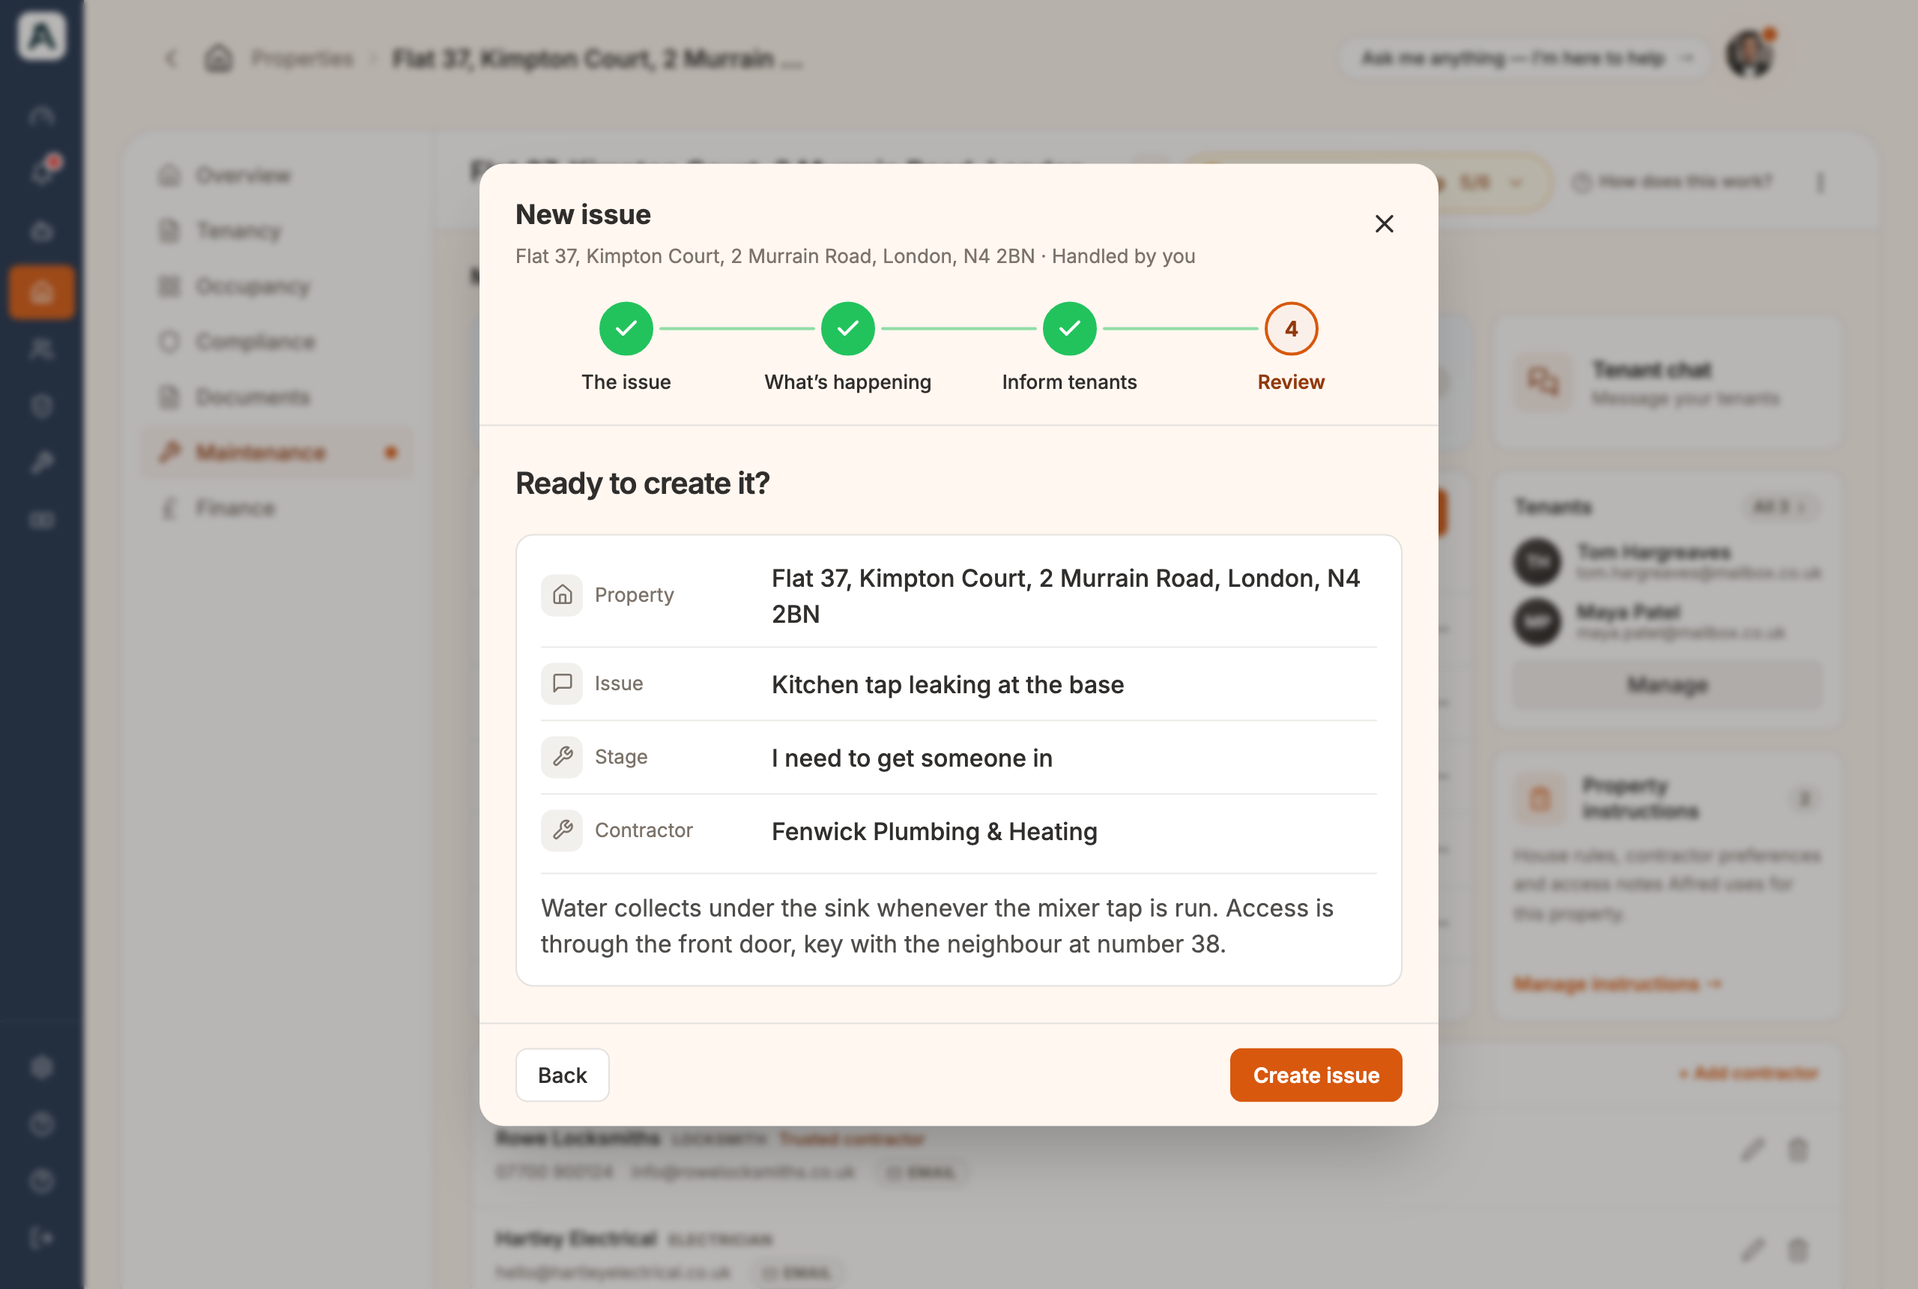Close the New issue dialog
This screenshot has height=1289, width=1918.
coord(1384,223)
